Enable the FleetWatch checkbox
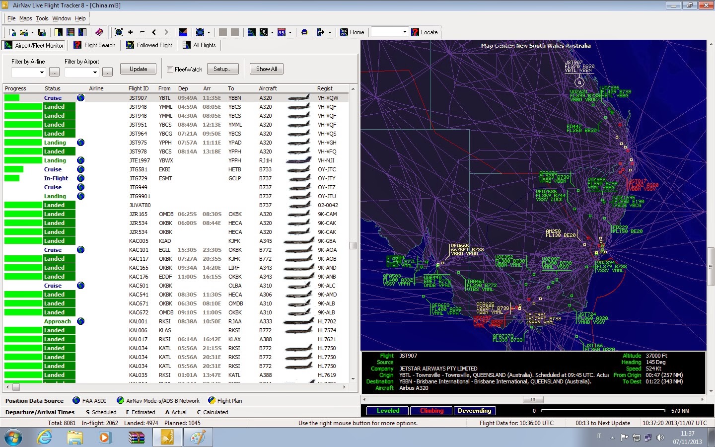The image size is (715, 447). (x=170, y=70)
